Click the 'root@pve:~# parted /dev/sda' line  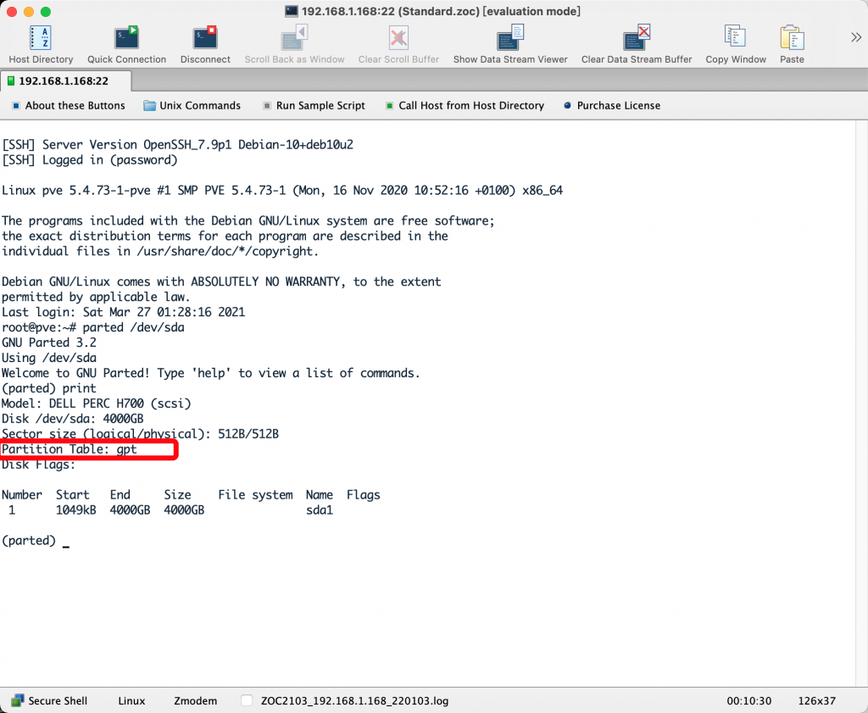click(93, 327)
